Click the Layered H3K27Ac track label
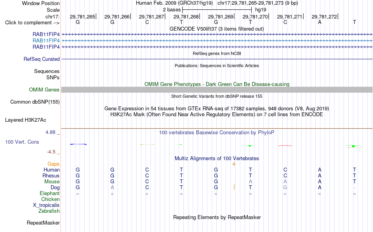The width and height of the screenshot is (373, 232). (26, 120)
